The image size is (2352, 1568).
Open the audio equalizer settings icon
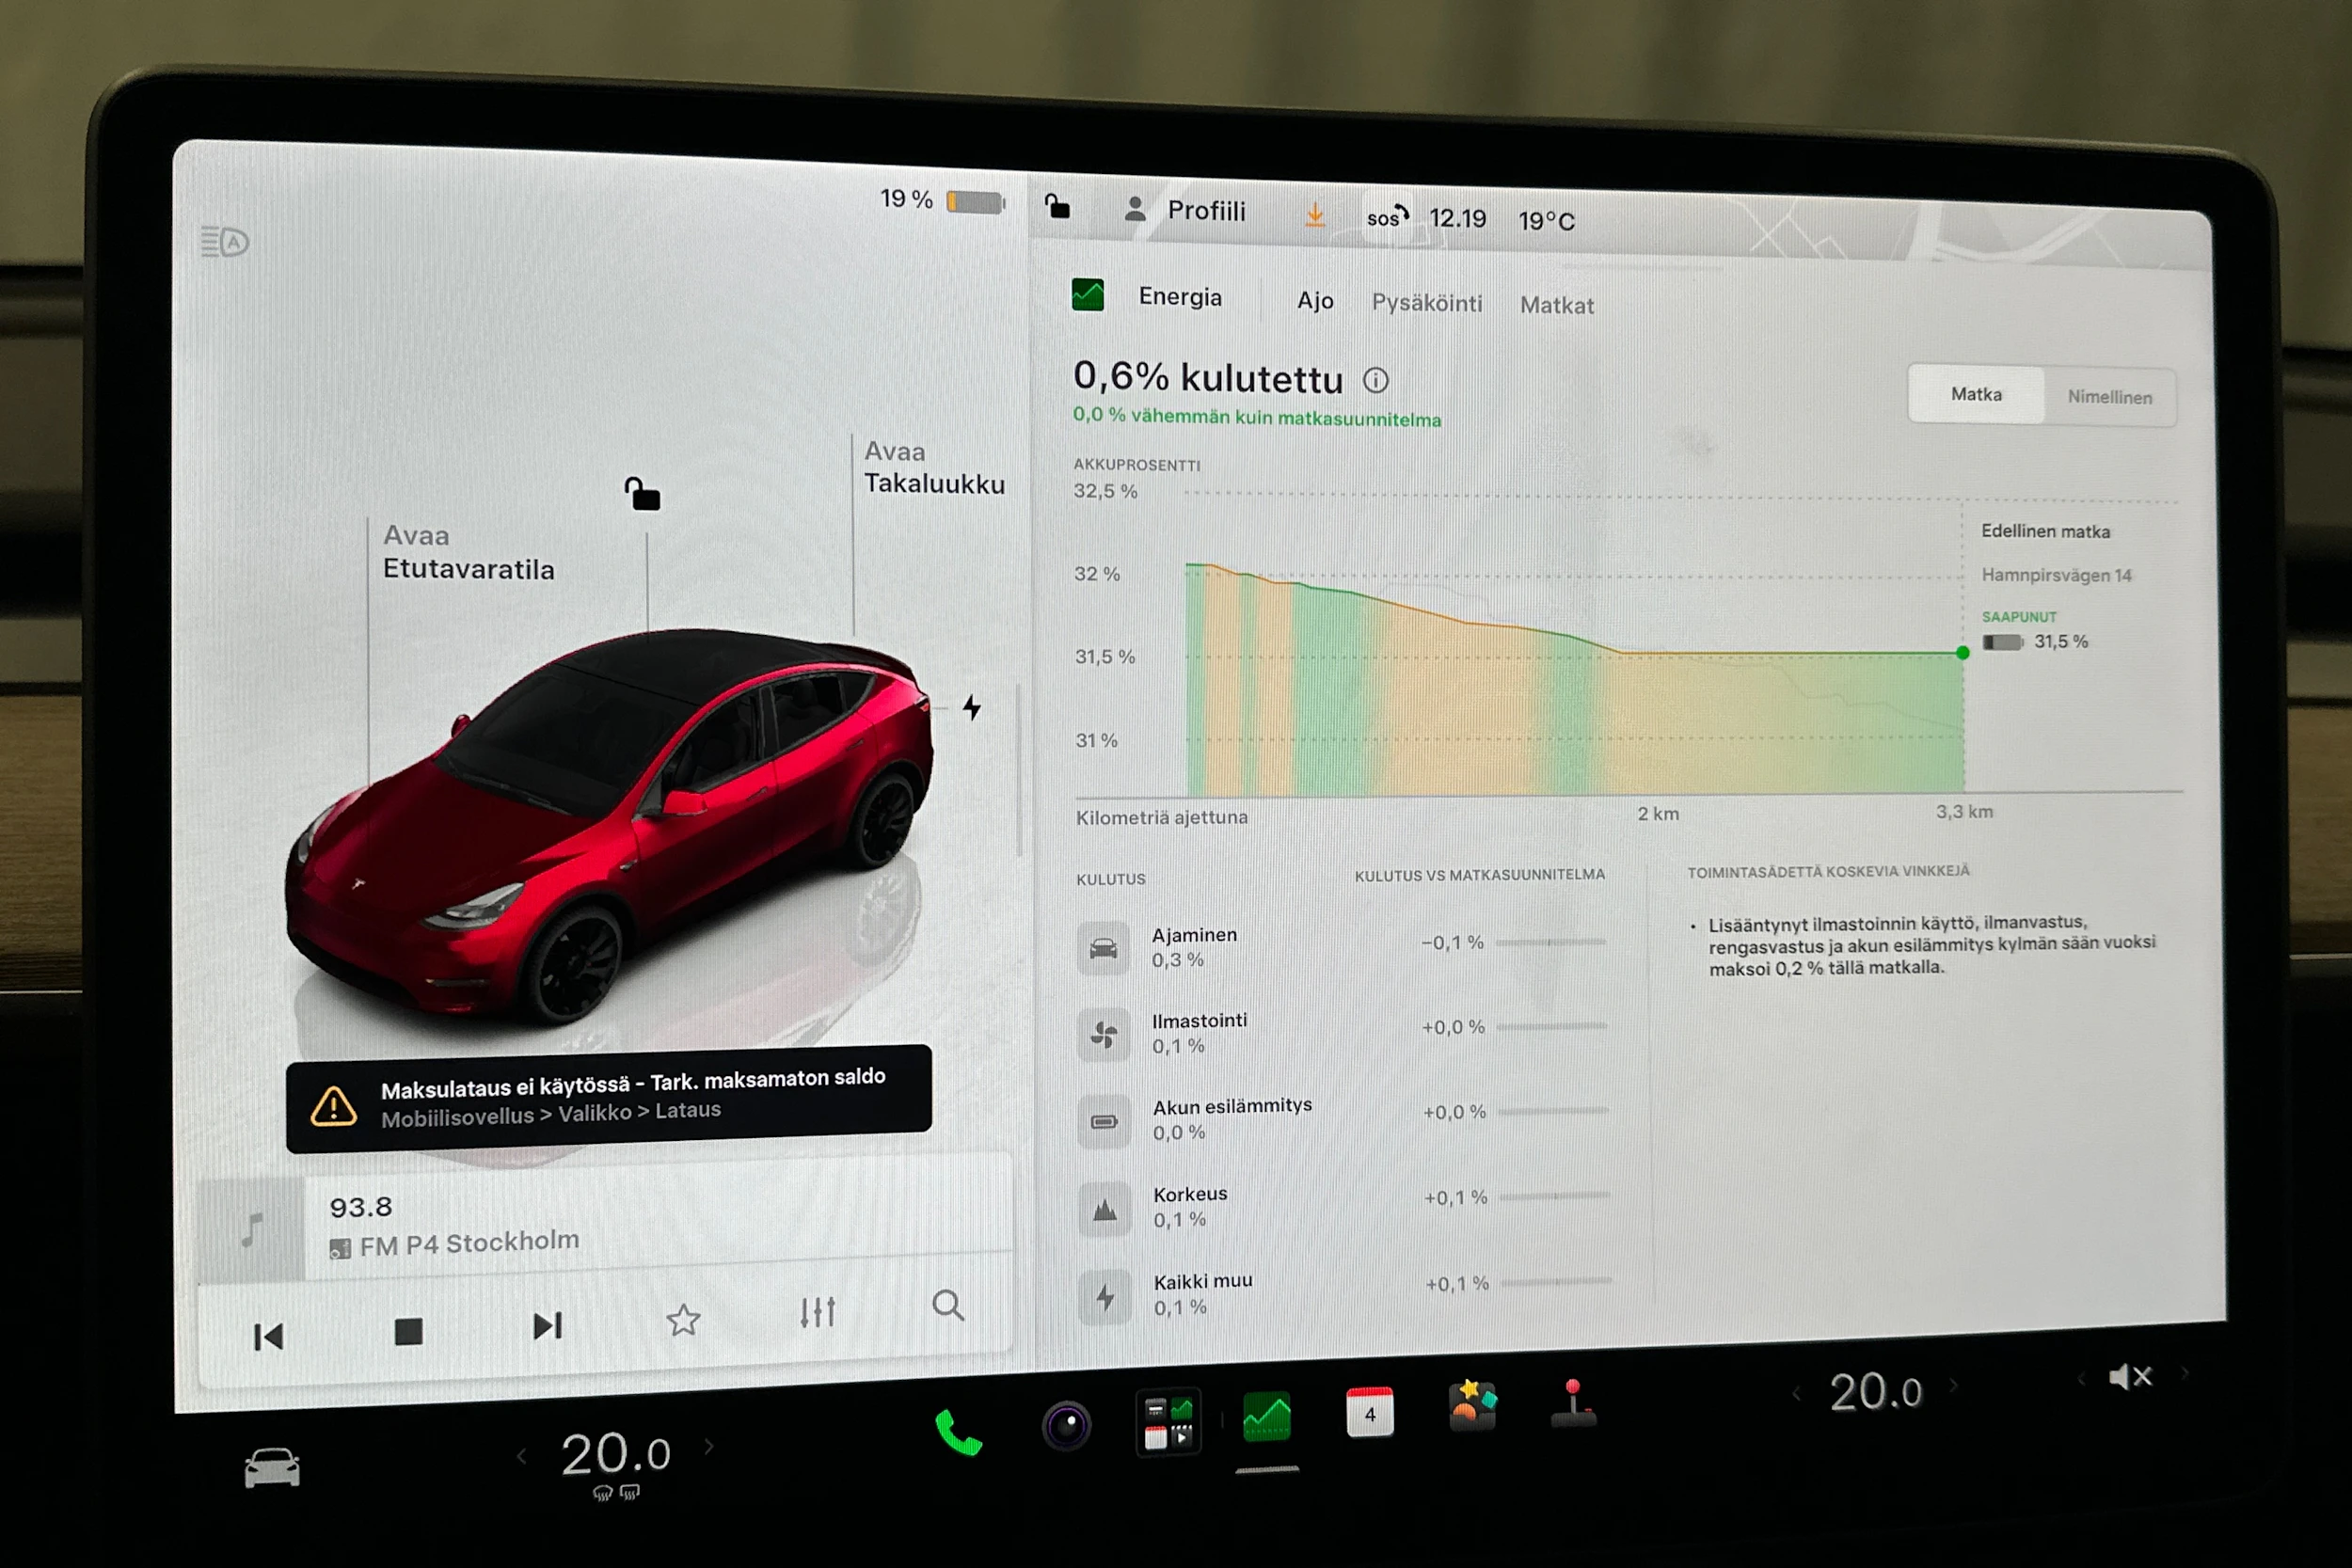pyautogui.click(x=817, y=1313)
